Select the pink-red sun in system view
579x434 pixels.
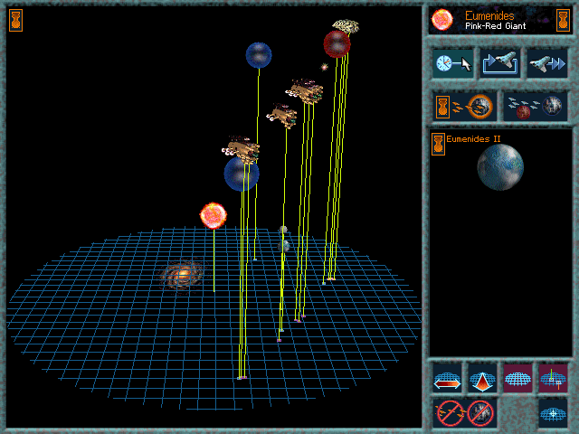point(214,215)
